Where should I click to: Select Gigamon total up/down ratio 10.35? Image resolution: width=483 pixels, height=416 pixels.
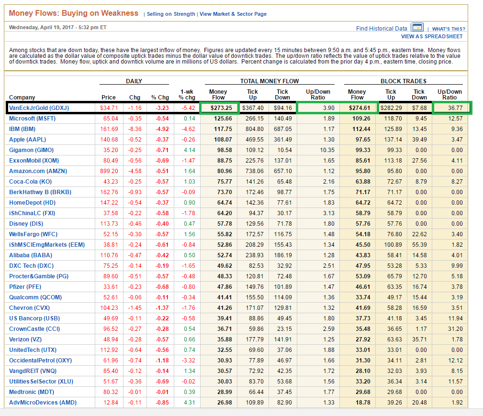(x=327, y=150)
